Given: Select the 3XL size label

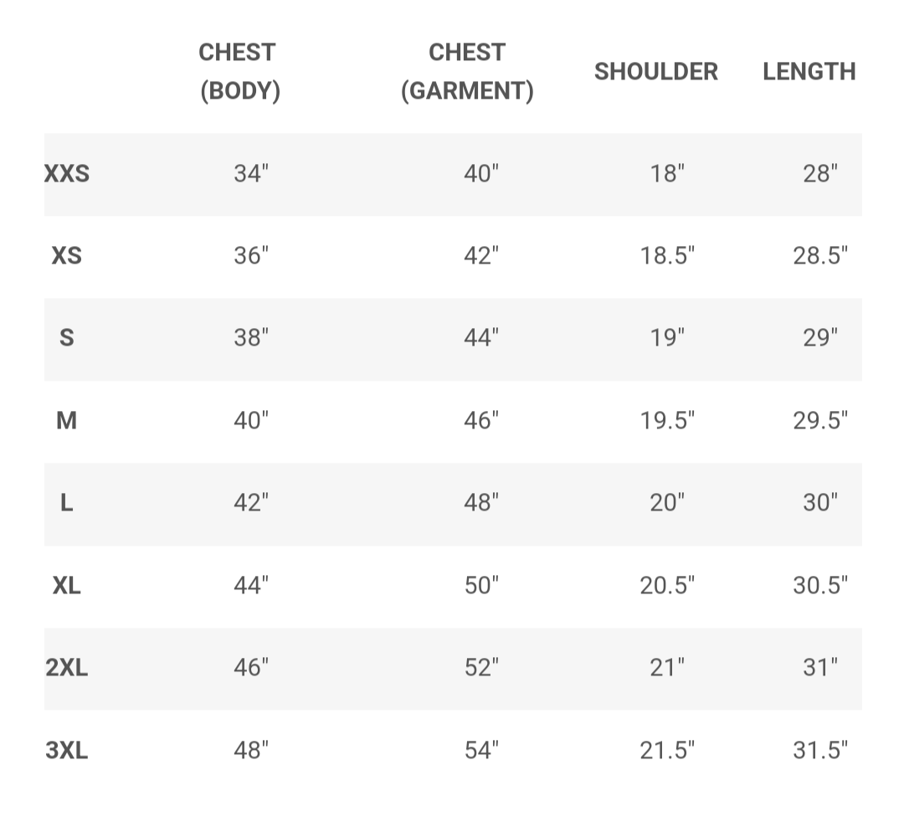Looking at the screenshot, I should (x=67, y=750).
